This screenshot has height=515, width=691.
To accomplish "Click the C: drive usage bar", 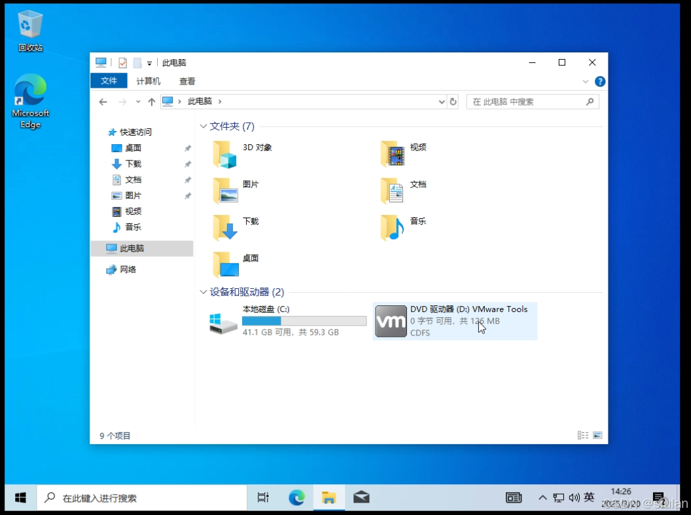I will coord(304,321).
